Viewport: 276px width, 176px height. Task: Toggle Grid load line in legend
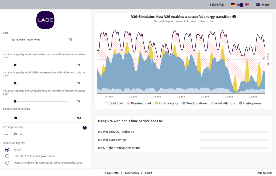pos(114,103)
